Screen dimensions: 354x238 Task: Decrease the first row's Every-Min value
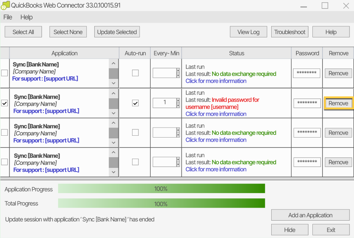(x=178, y=76)
